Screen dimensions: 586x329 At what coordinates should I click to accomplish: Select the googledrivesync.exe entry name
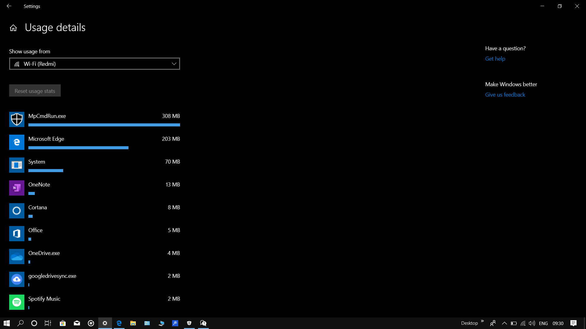point(52,276)
